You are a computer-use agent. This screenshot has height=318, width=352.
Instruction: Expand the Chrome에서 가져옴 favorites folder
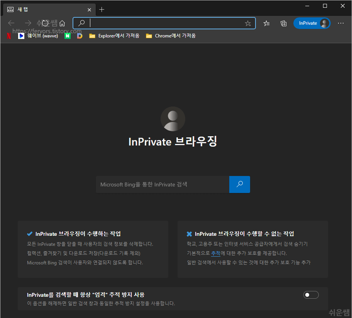coord(171,36)
